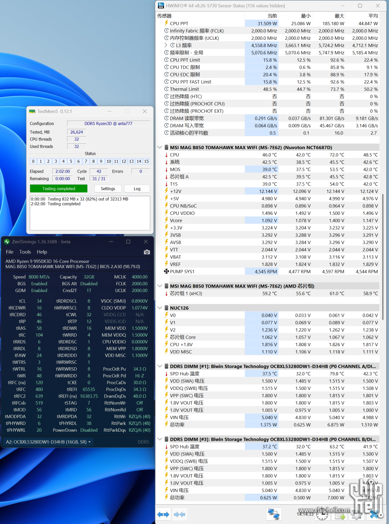Select the 芯片组 Core sensor row
This screenshot has width=389, height=524.
point(268,337)
